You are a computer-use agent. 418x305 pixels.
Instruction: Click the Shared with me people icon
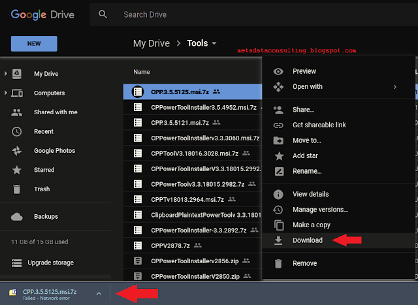tap(17, 112)
